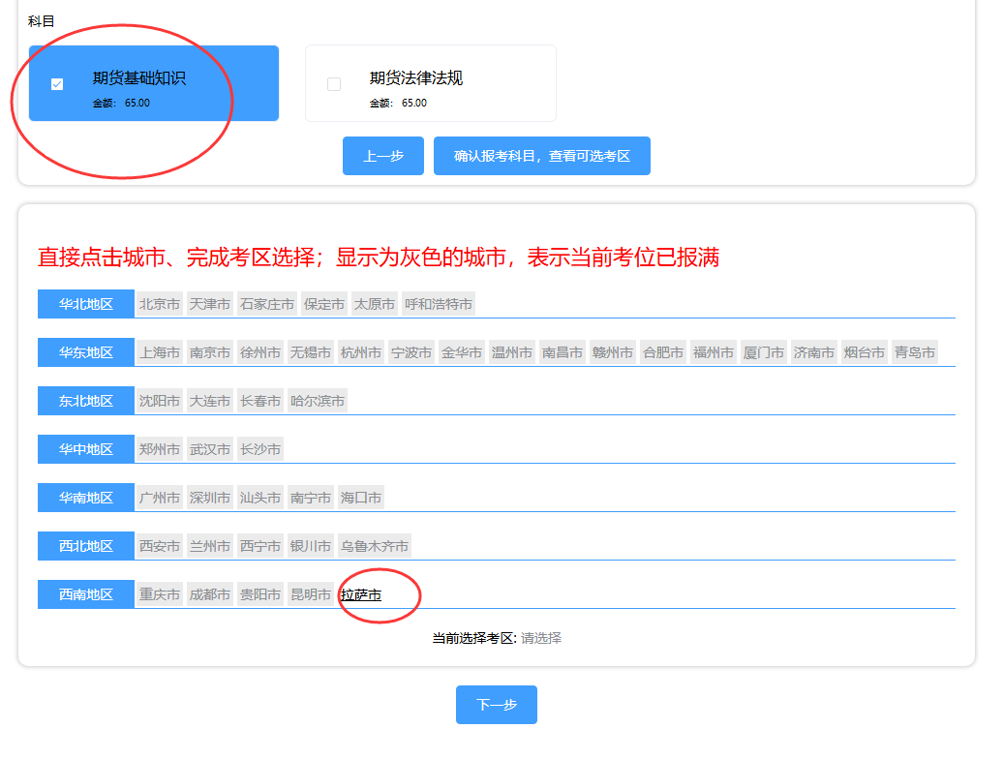The width and height of the screenshot is (1004, 759).
Task: Click 请选择 next to 当前选择考区
Action: click(541, 638)
